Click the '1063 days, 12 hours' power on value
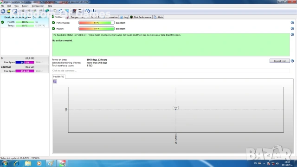297x167 pixels. point(97,60)
